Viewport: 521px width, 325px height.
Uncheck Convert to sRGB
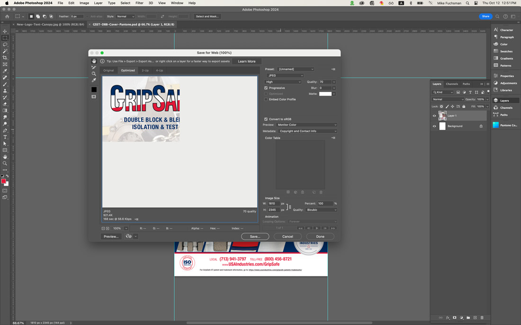pyautogui.click(x=266, y=119)
